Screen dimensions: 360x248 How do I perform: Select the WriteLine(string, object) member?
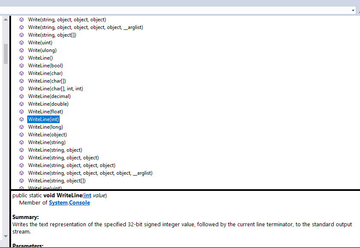pos(55,150)
